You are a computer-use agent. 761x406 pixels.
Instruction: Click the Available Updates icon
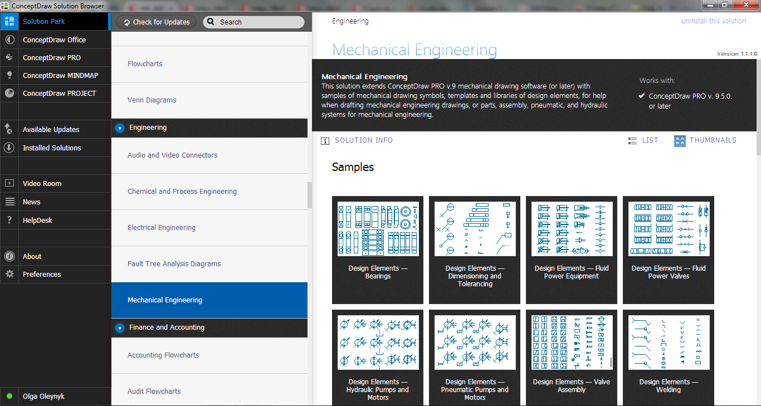[9, 129]
